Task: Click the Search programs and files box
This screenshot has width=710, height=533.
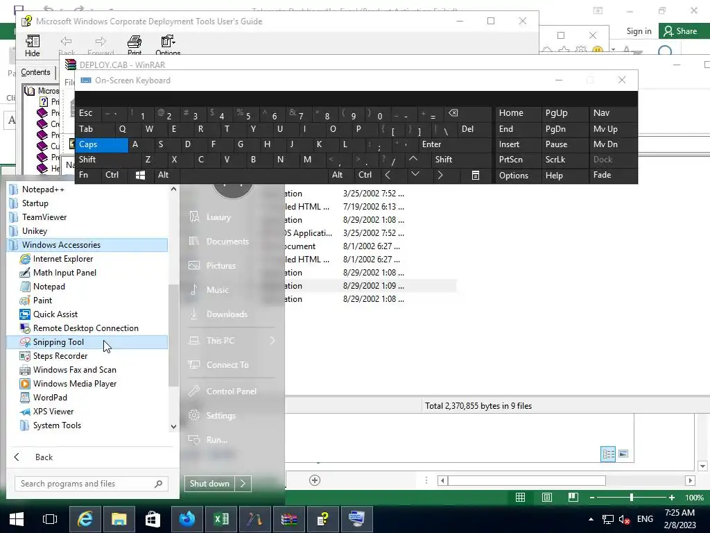Action: point(91,484)
